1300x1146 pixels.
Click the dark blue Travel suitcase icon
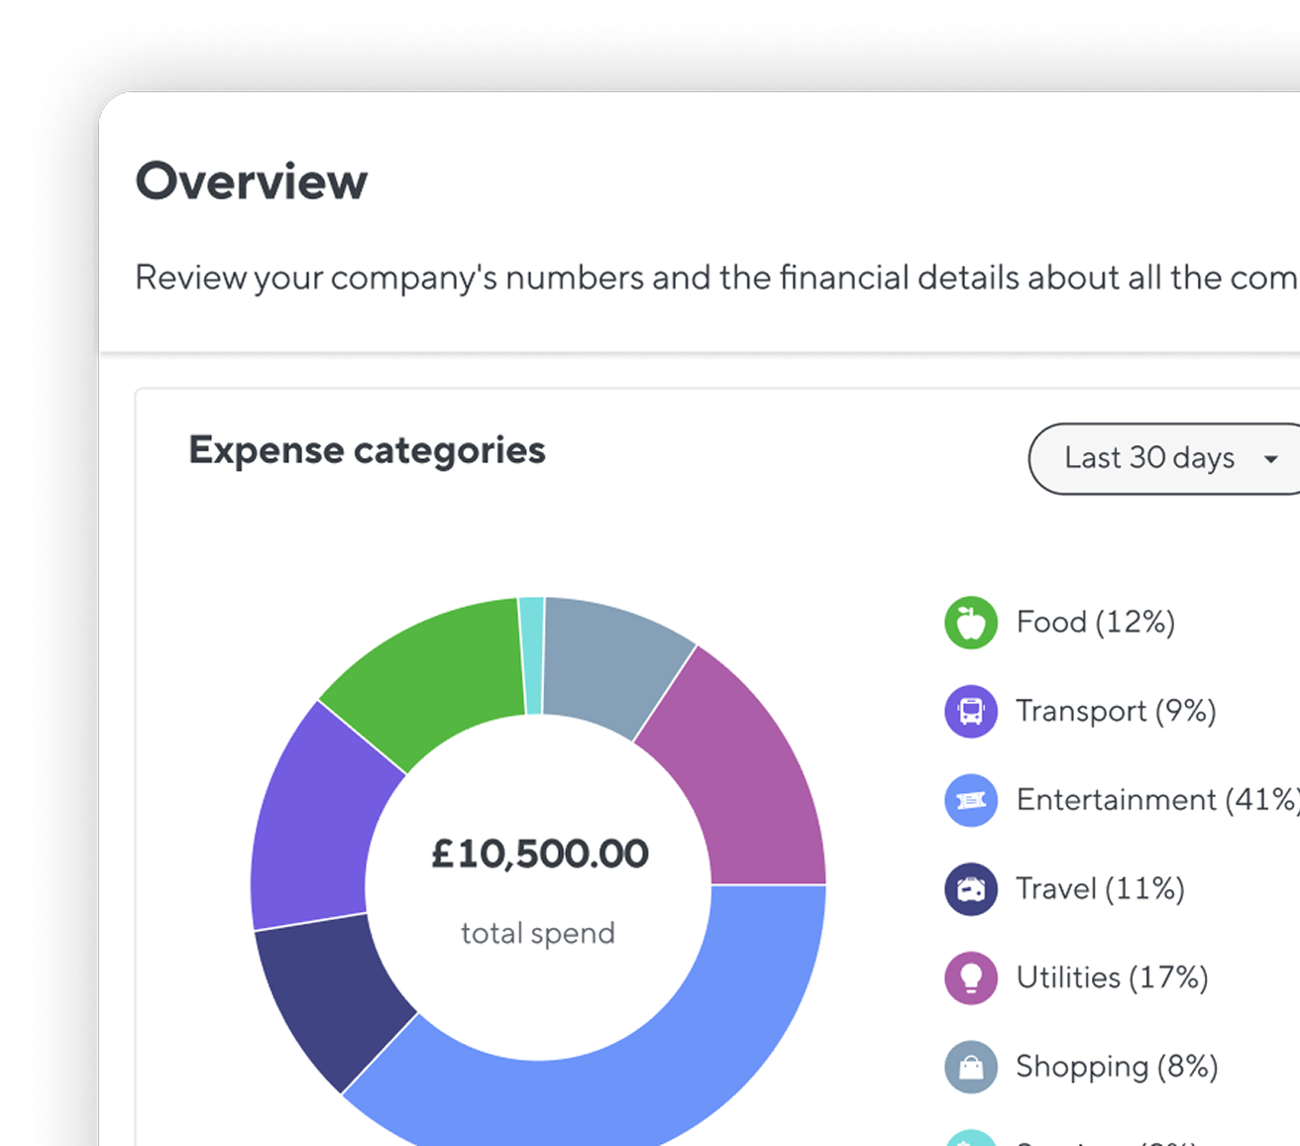(x=971, y=888)
